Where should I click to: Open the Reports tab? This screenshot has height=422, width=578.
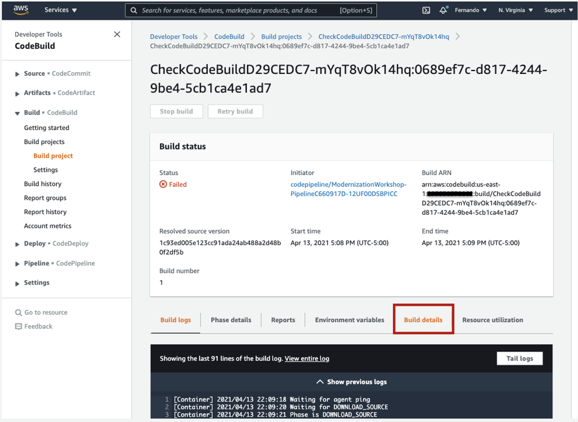pos(283,320)
